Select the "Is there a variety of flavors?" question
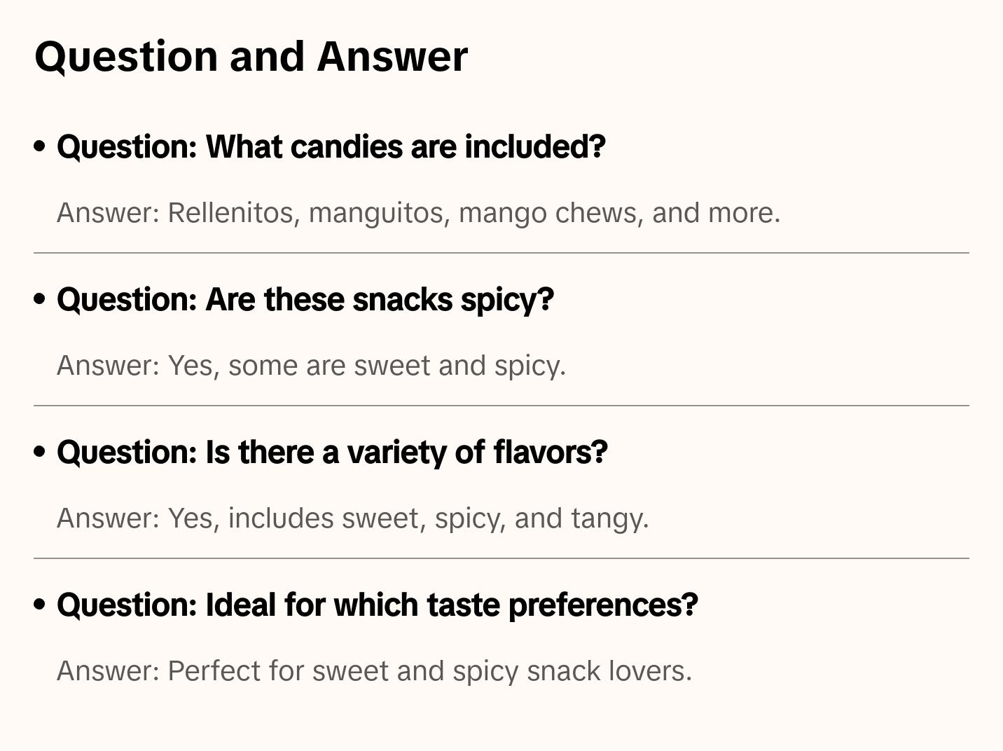The height and width of the screenshot is (751, 1003). [x=332, y=453]
